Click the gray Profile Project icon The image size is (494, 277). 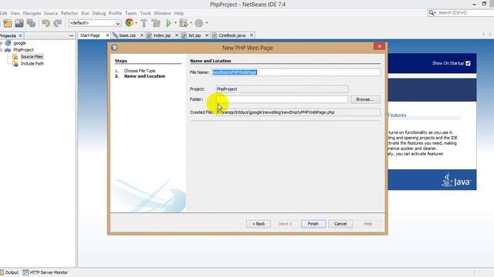pyautogui.click(x=199, y=23)
